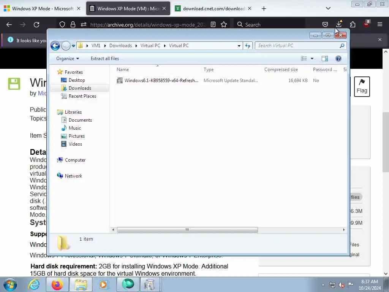
Task: Launch Internet Explorer from the taskbar
Action: pyautogui.click(x=34, y=284)
